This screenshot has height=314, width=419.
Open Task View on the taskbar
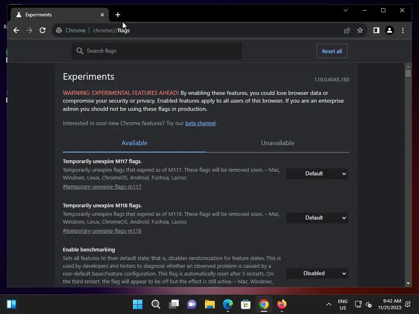[x=174, y=304]
